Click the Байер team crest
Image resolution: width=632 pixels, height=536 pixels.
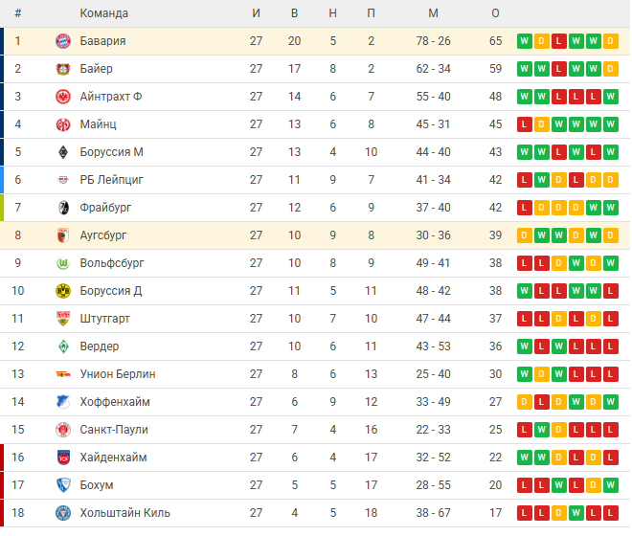(x=63, y=69)
